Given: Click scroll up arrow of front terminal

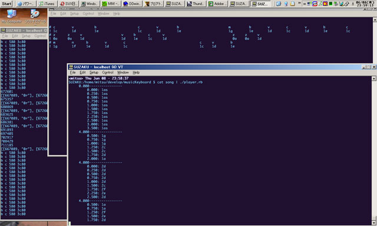Looking at the screenshot, I should pyautogui.click(x=374, y=78).
